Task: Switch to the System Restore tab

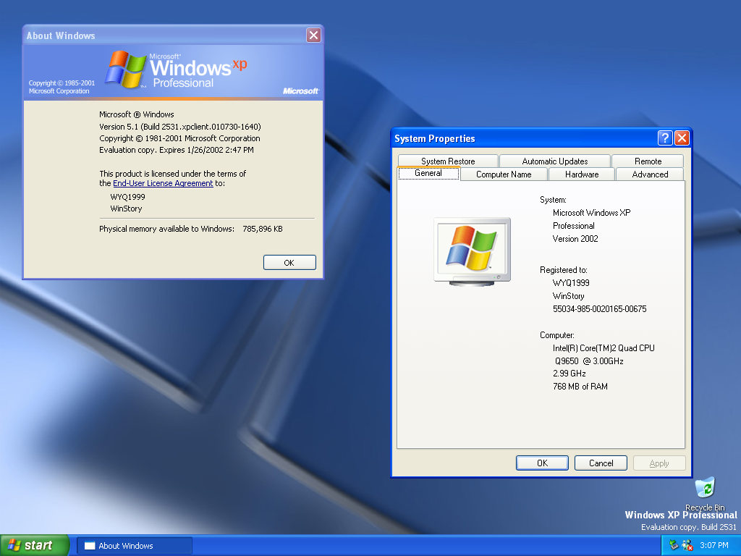Action: click(x=448, y=161)
